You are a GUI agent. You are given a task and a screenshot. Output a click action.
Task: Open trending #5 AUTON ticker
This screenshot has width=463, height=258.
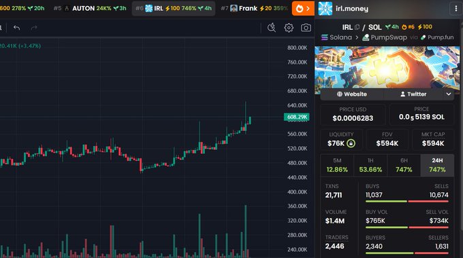coord(90,8)
